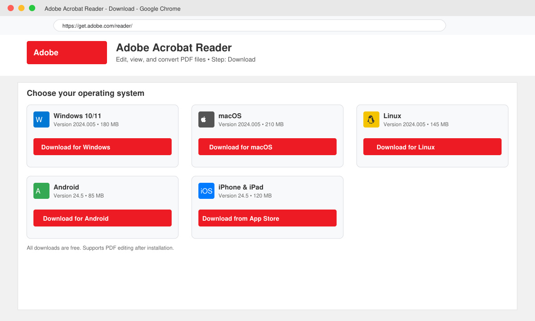Click the green Android platform icon
Screen dimensions: 535x321
point(41,191)
